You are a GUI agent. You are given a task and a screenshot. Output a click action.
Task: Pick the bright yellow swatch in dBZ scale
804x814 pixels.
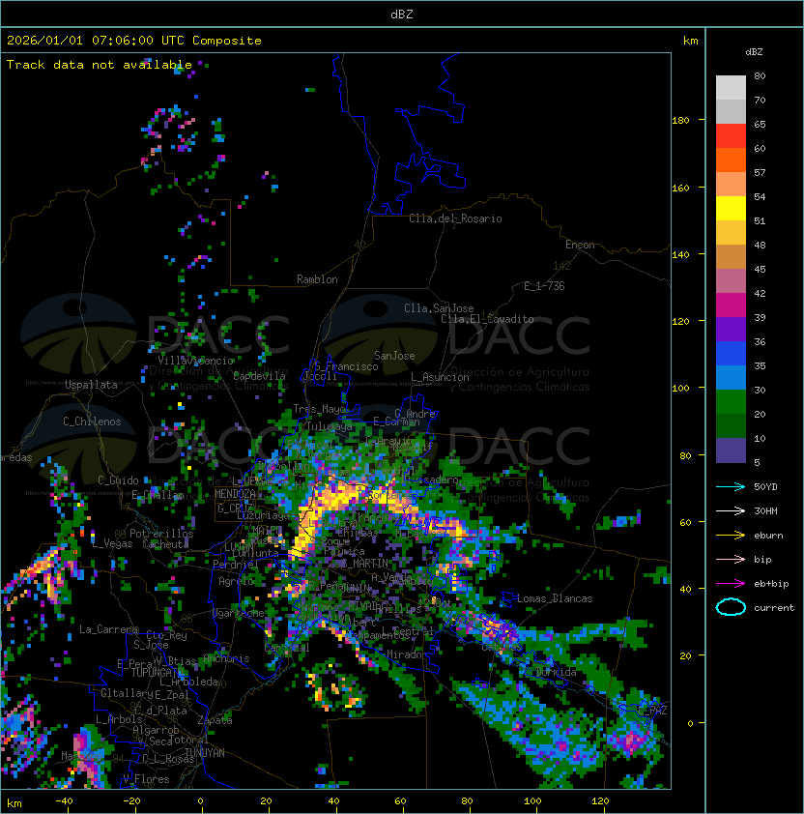[731, 209]
